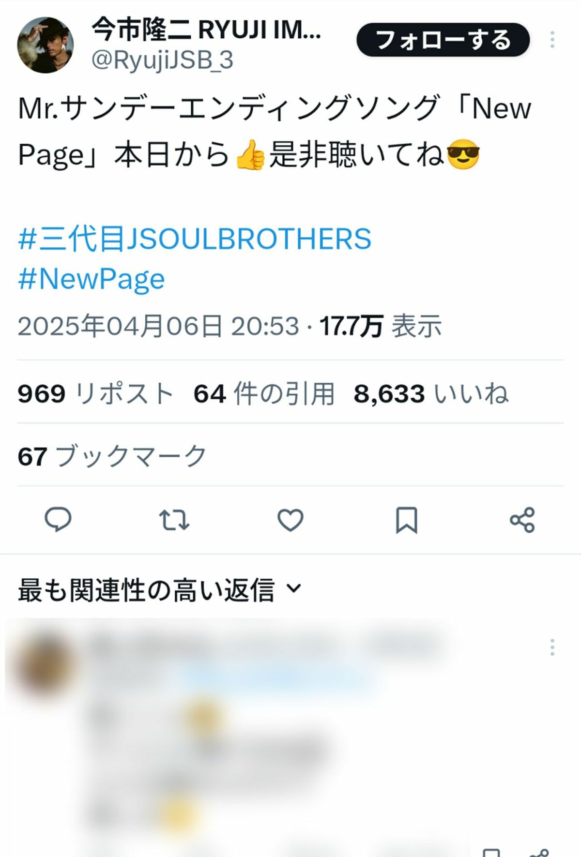The height and width of the screenshot is (857, 581).
Task: Like the post with heart icon
Action: tap(290, 520)
